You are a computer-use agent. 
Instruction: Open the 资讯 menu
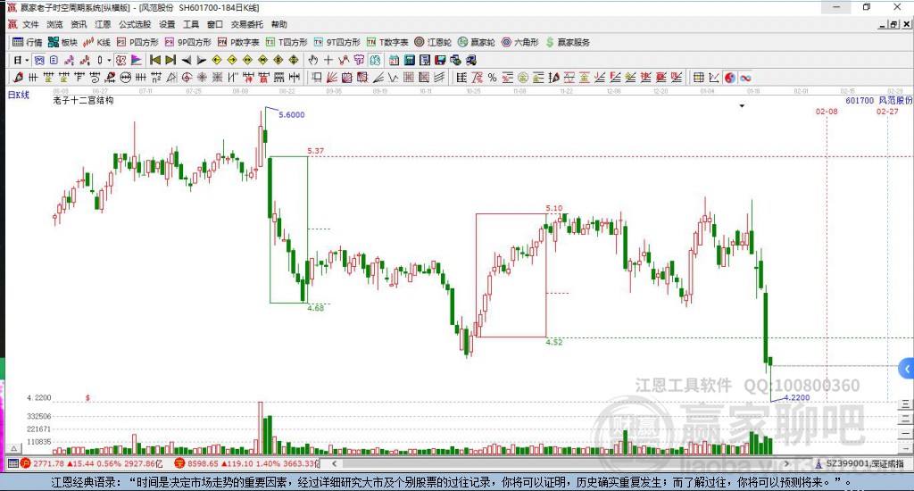[79, 24]
